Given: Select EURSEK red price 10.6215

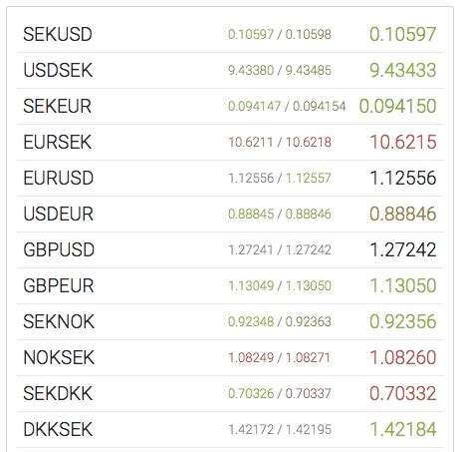Looking at the screenshot, I should tap(403, 142).
